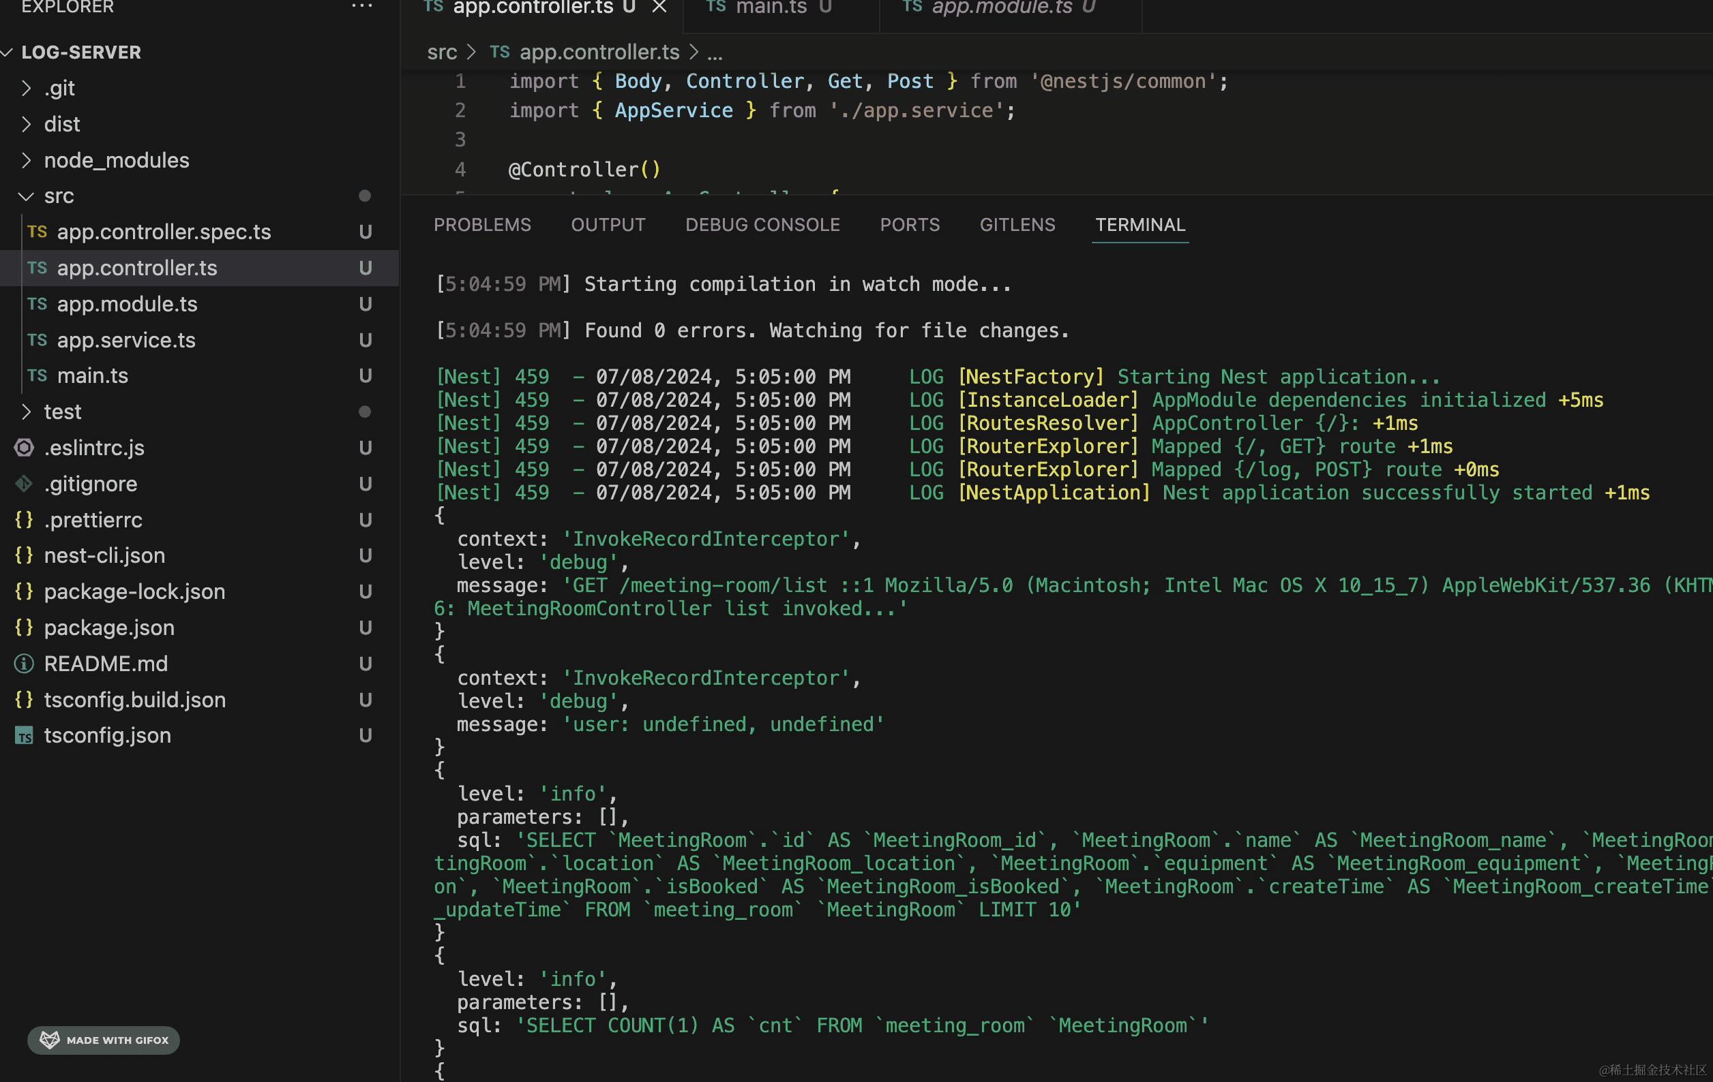Open the PROBLEMS panel tab
Screen dimensions: 1713x1082
pyautogui.click(x=482, y=225)
